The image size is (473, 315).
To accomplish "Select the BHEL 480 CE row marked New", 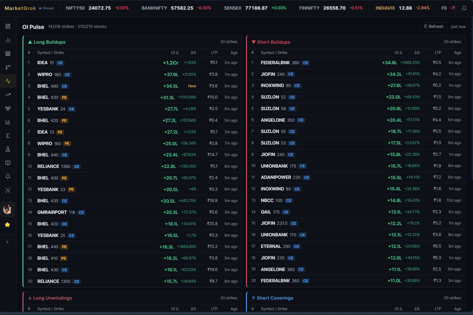I will [x=132, y=86].
